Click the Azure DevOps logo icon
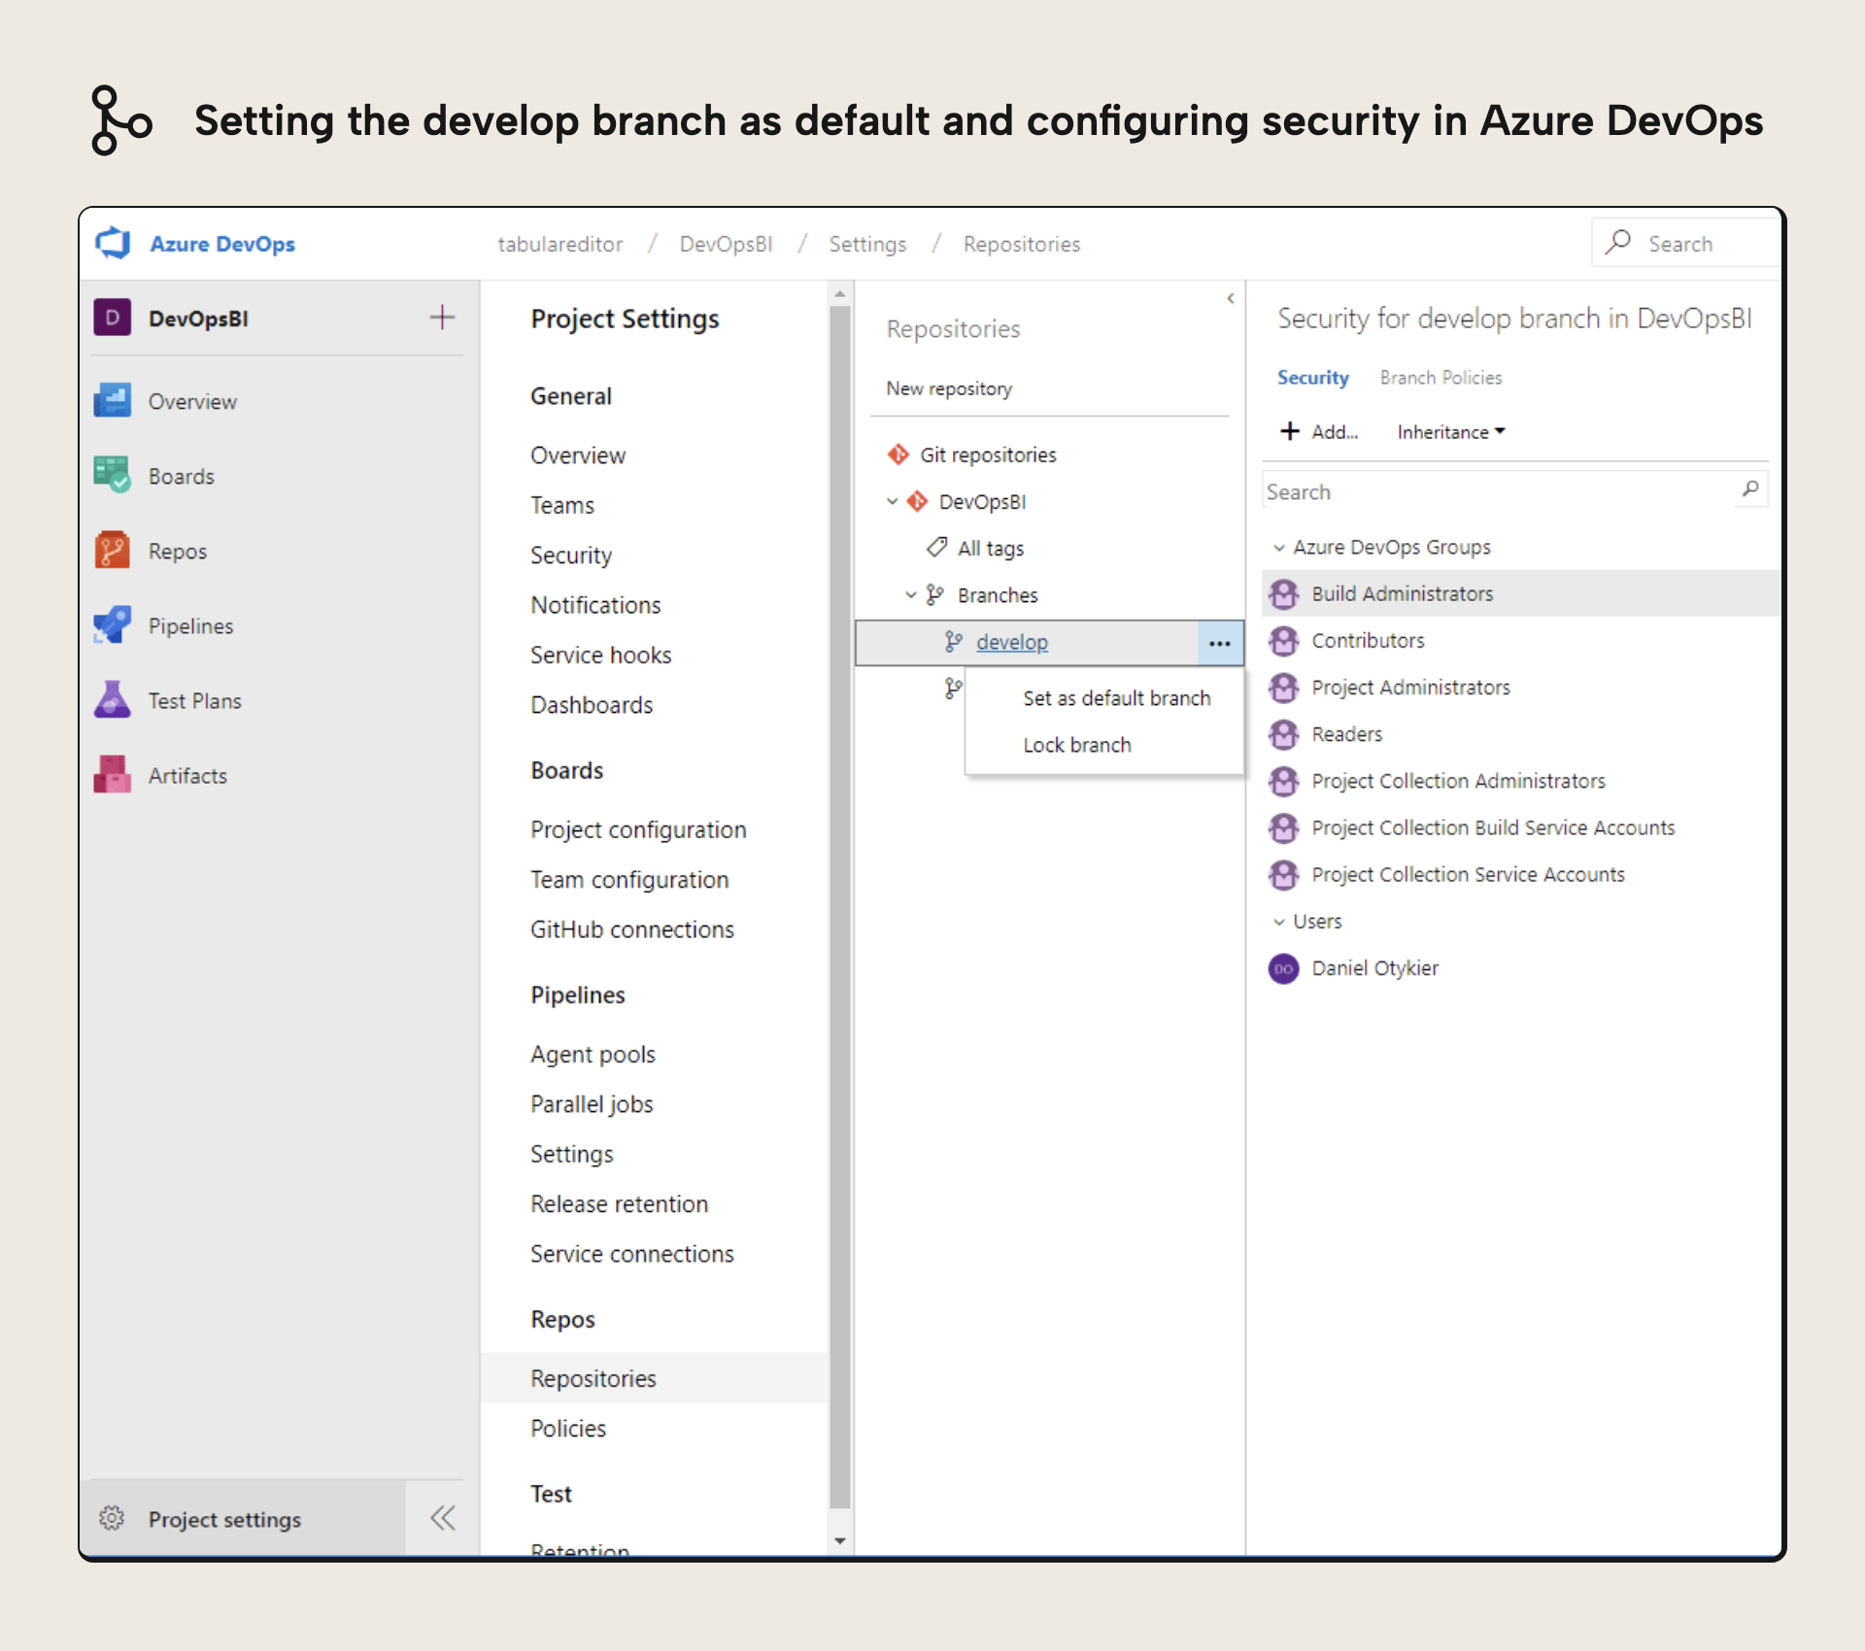Viewport: 1865px width, 1651px height. [113, 243]
